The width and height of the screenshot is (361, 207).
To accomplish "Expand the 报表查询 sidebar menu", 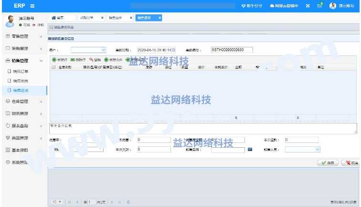I will coord(24,126).
